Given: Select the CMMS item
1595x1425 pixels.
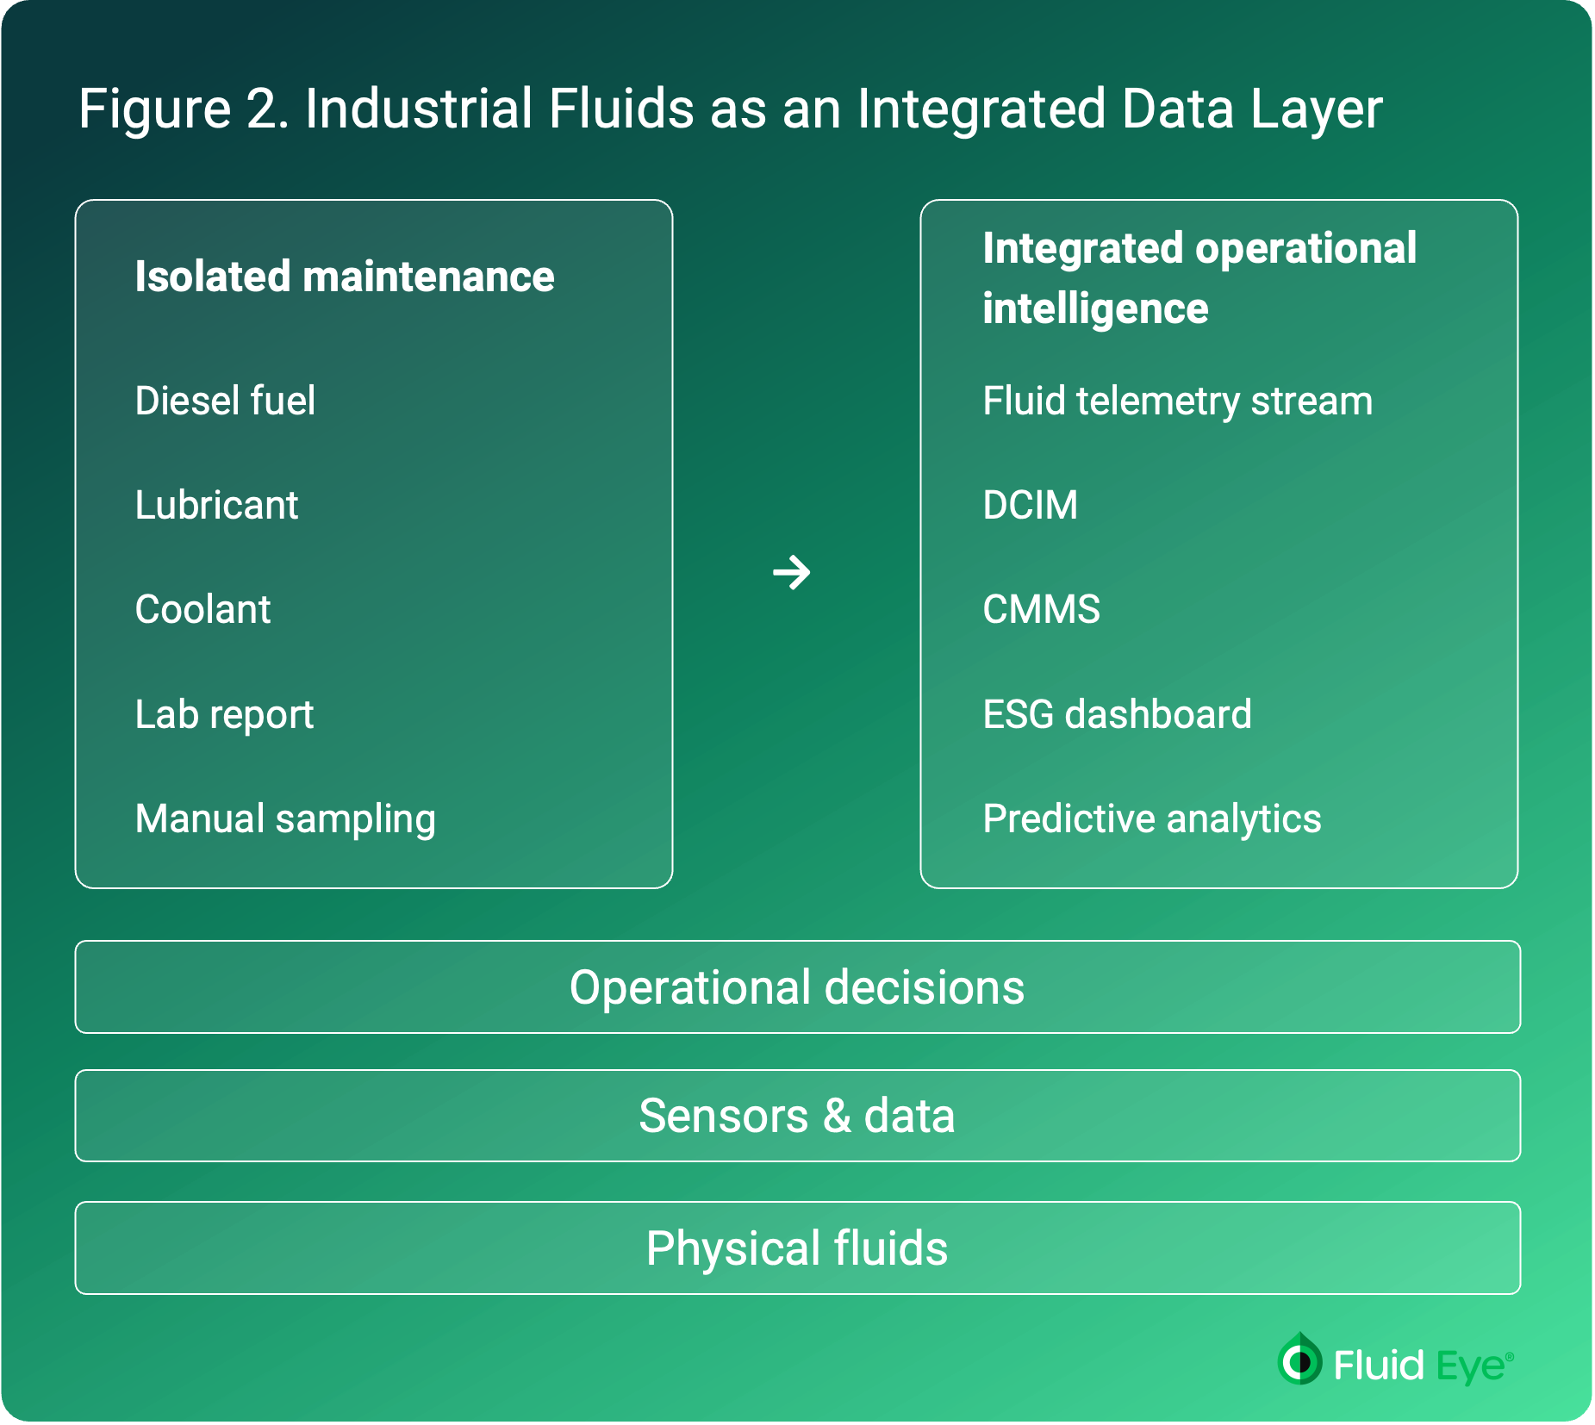Looking at the screenshot, I should click(1042, 610).
